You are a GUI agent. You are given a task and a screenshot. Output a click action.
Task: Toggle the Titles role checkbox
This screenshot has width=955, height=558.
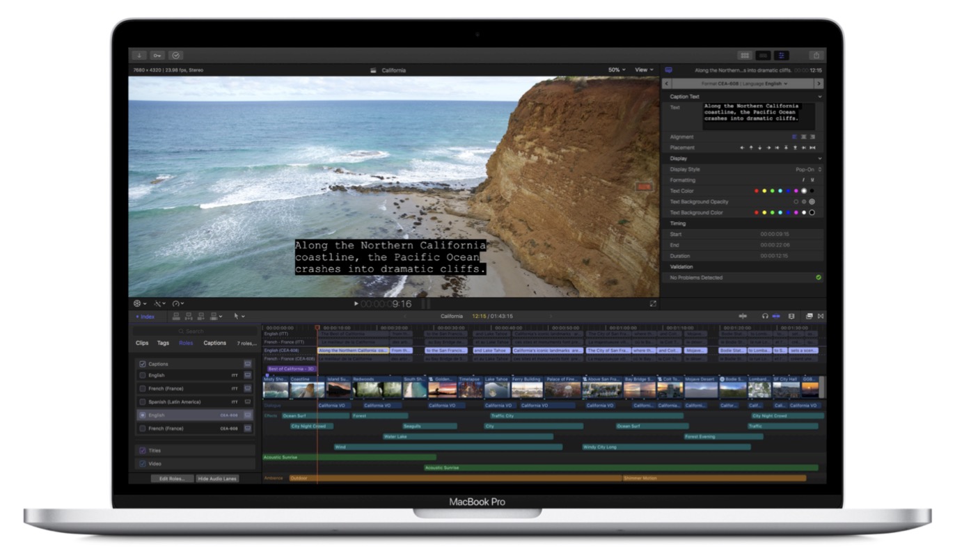[x=143, y=450]
